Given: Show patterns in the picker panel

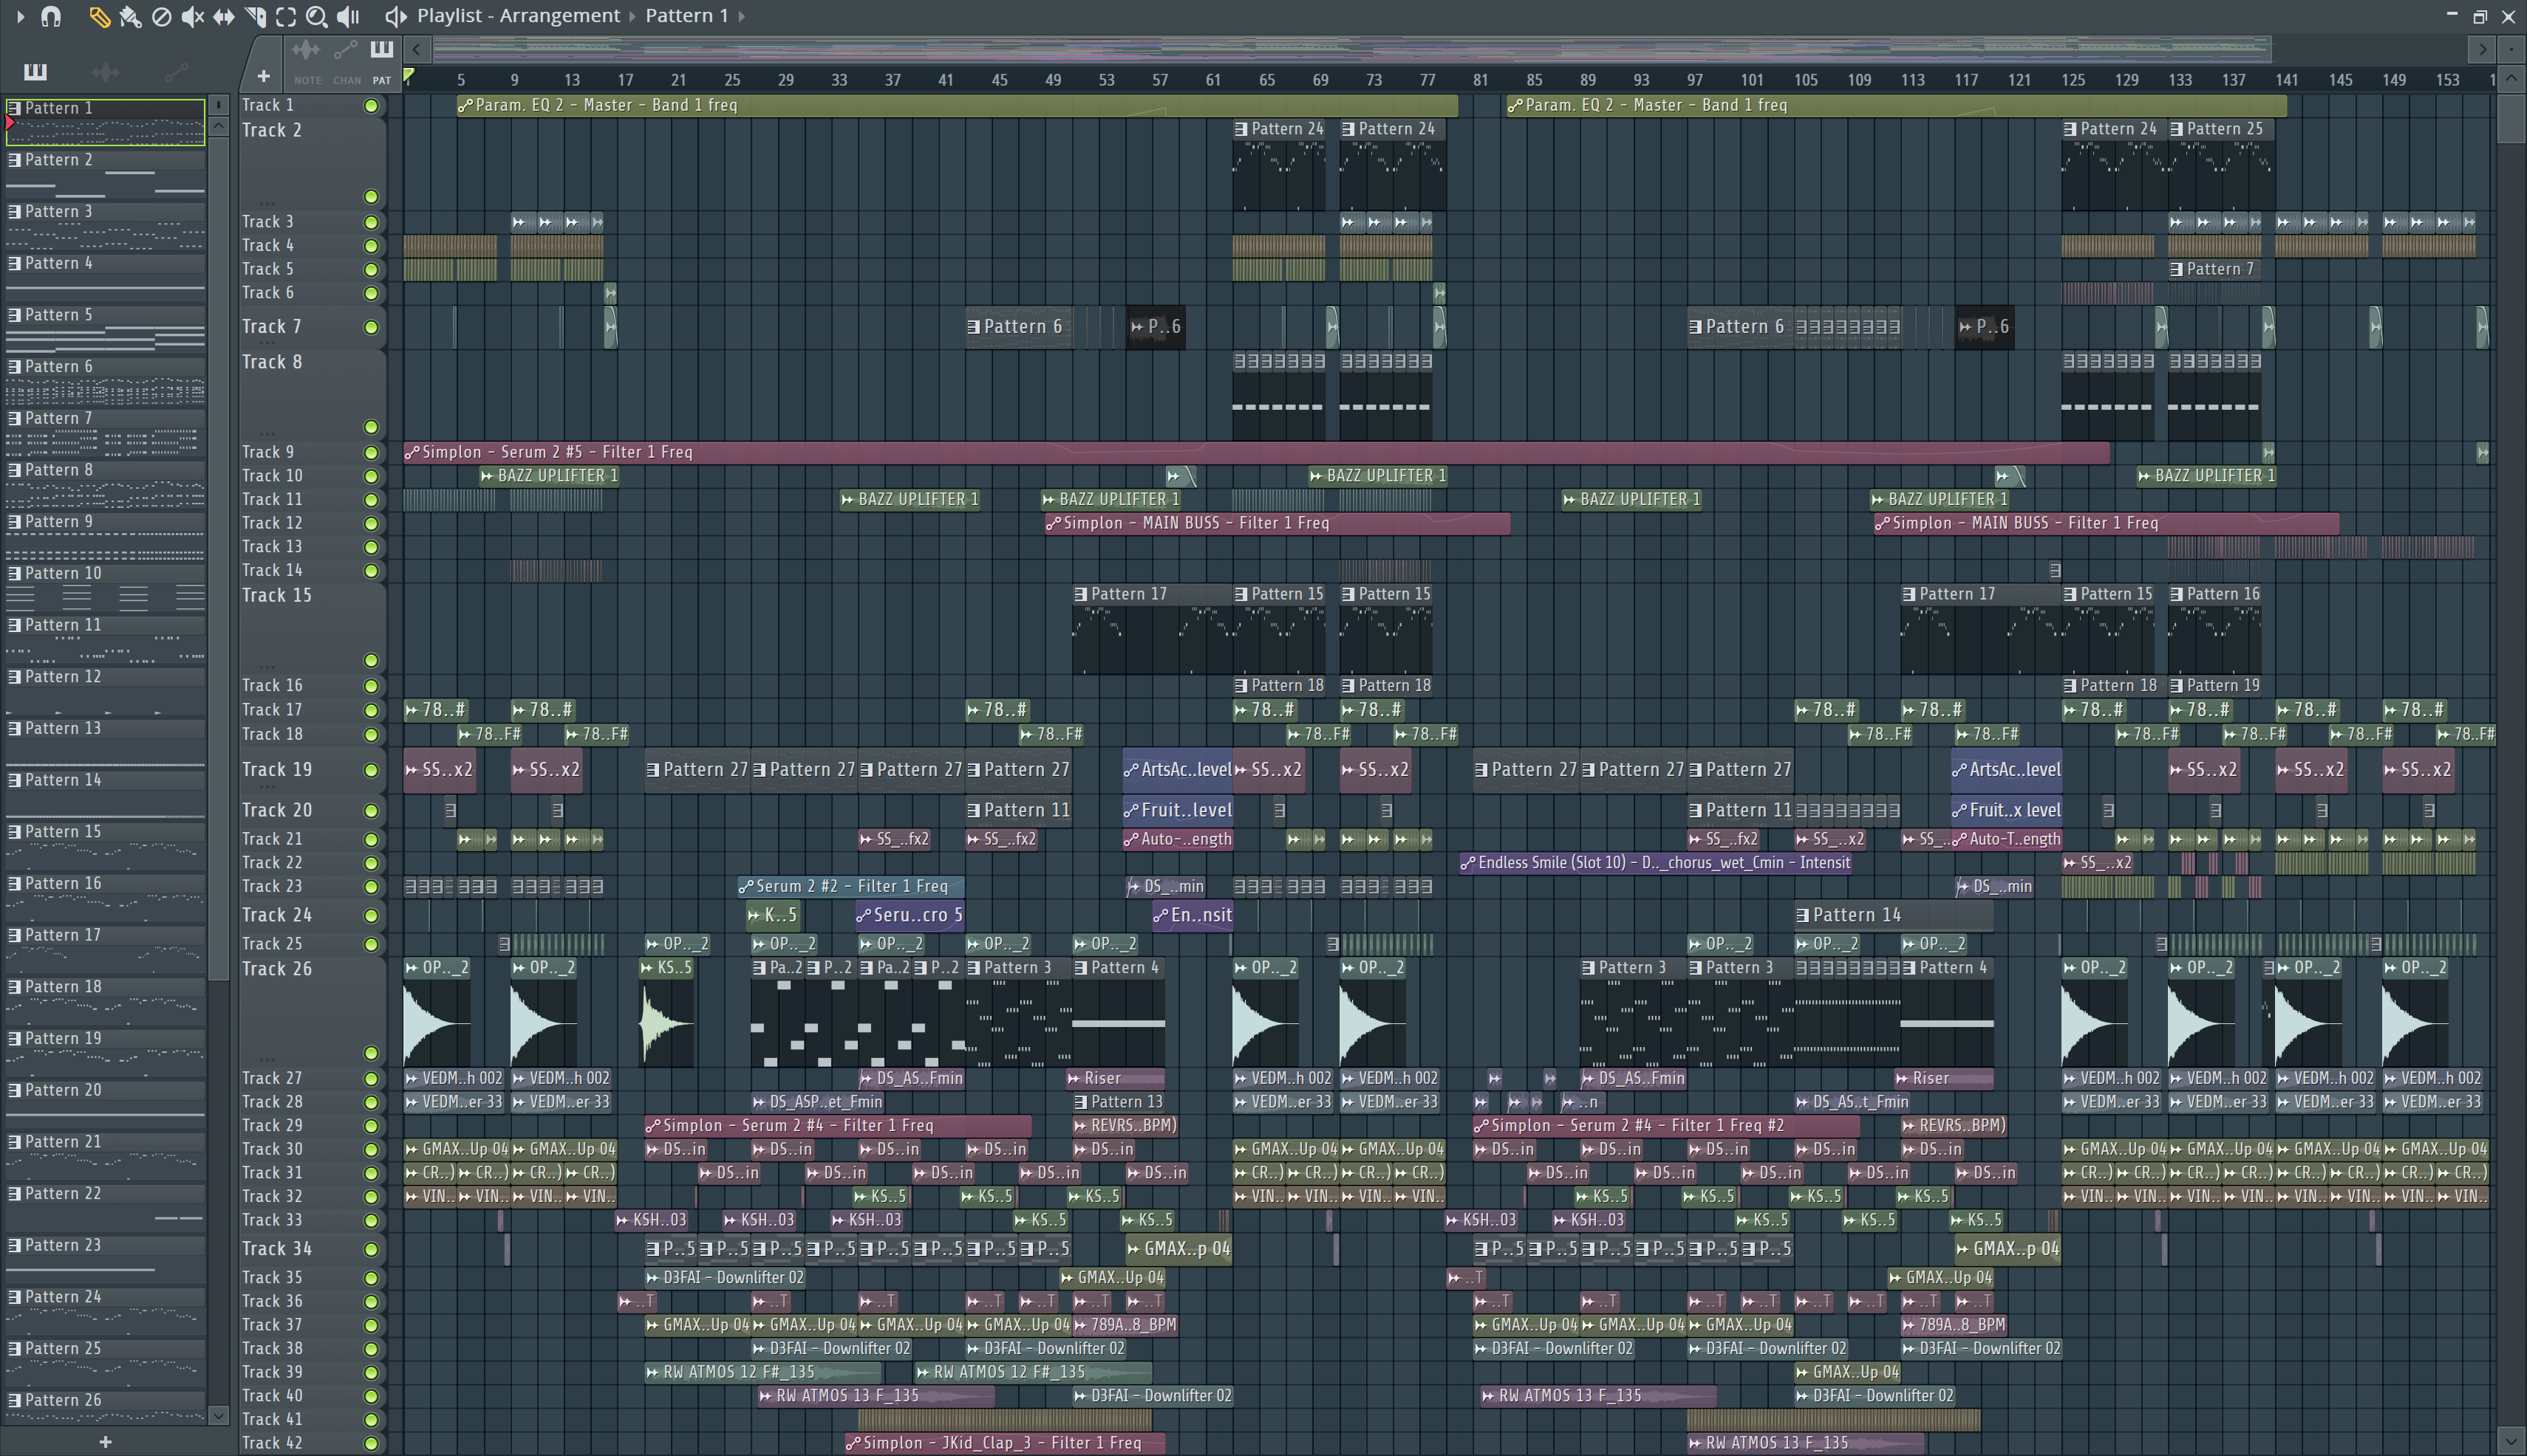Looking at the screenshot, I should 35,71.
